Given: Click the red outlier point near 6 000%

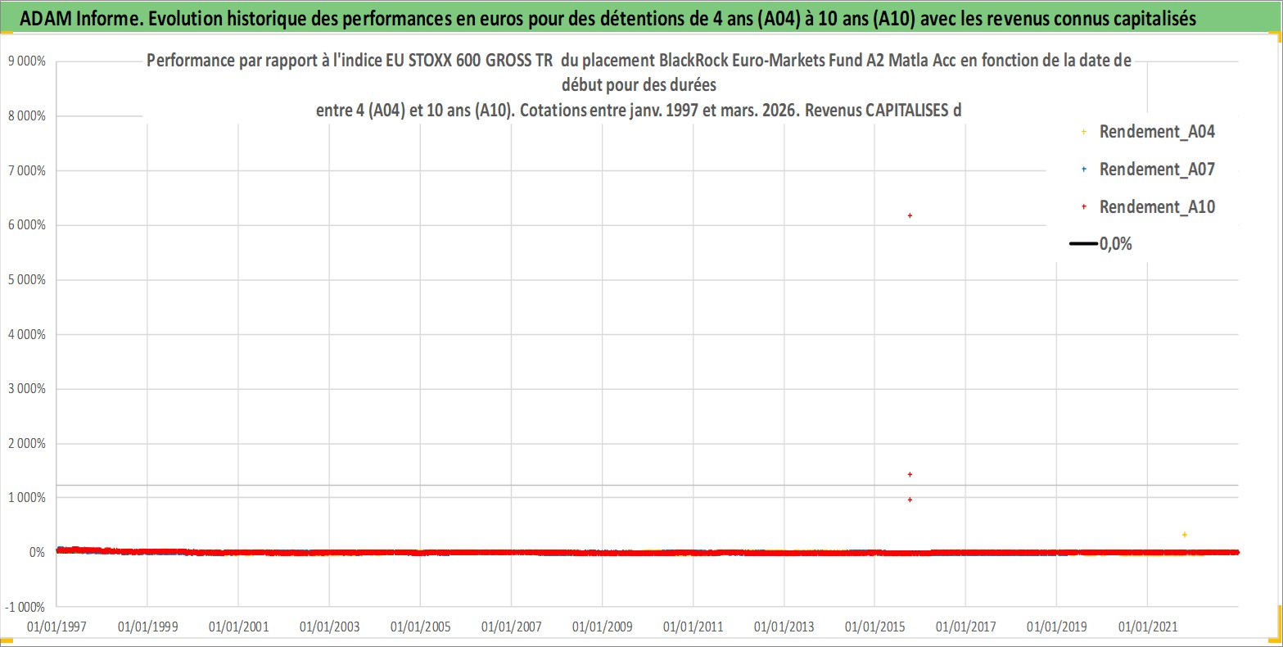Looking at the screenshot, I should coord(910,215).
